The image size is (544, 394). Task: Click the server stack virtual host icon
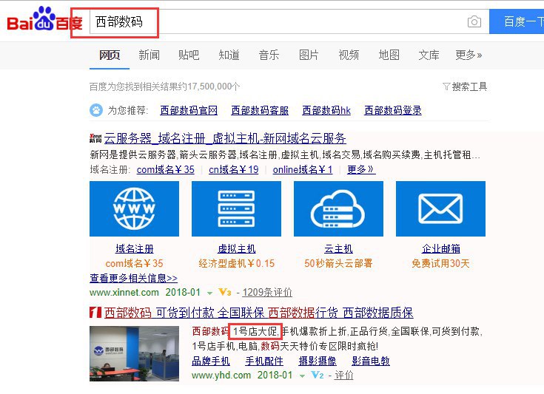pos(236,208)
